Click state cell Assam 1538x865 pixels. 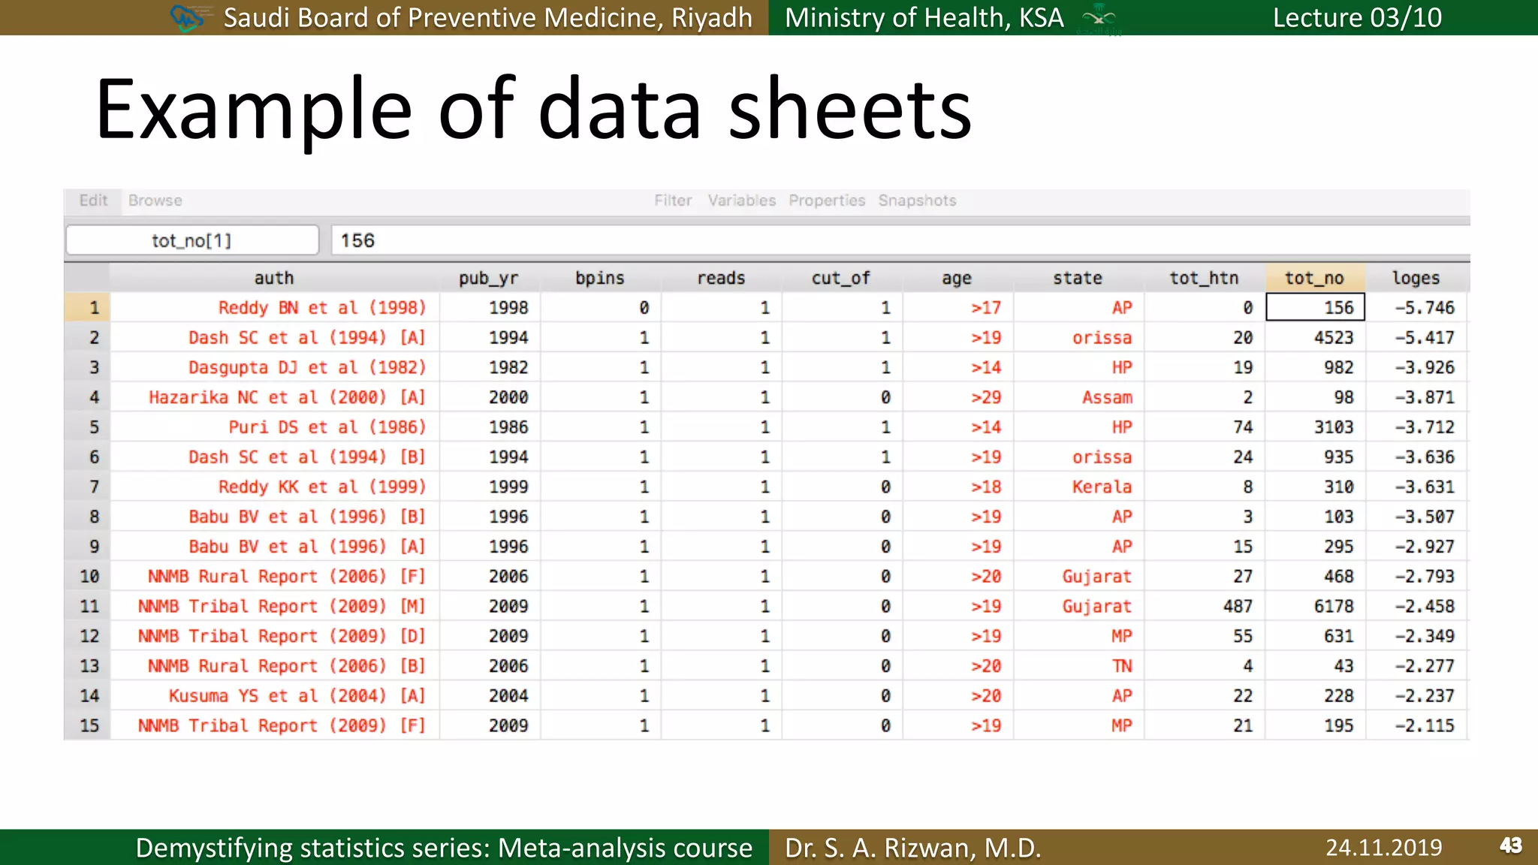coord(1078,396)
